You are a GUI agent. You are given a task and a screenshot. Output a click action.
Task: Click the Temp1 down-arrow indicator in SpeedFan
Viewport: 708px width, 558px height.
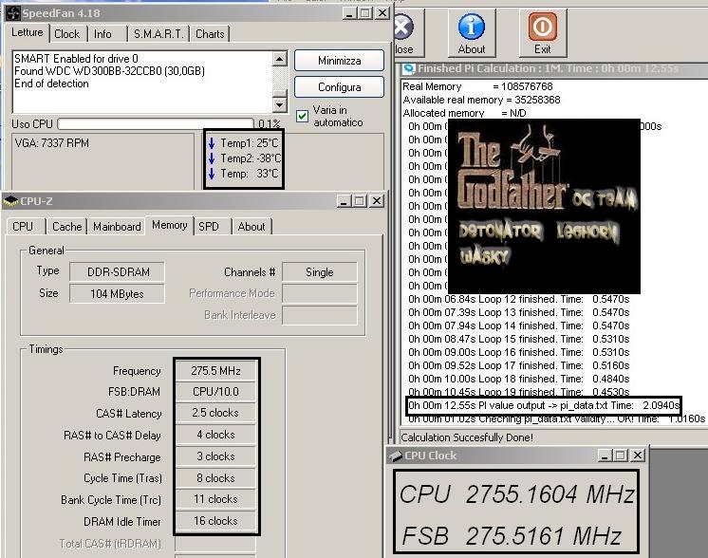pos(212,143)
